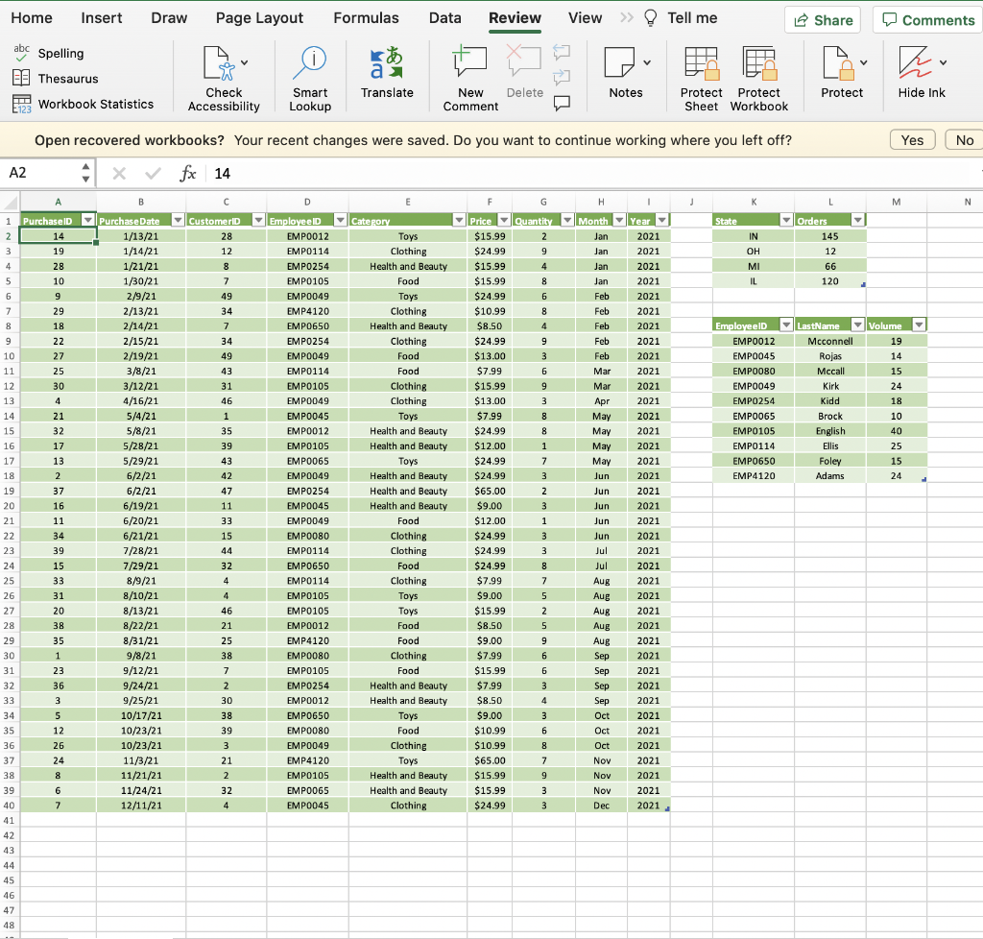983x939 pixels.
Task: Click the Share button
Action: (x=822, y=18)
